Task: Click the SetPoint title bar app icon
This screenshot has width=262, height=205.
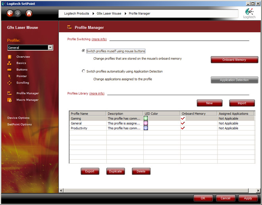Action: pos(4,4)
